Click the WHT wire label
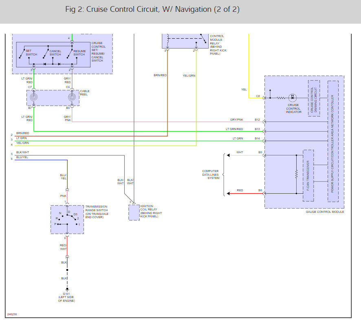Image resolution: width=361 pixels, height=325 pixels. [x=240, y=153]
